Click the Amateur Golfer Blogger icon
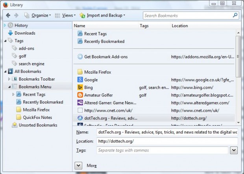 point(80,95)
